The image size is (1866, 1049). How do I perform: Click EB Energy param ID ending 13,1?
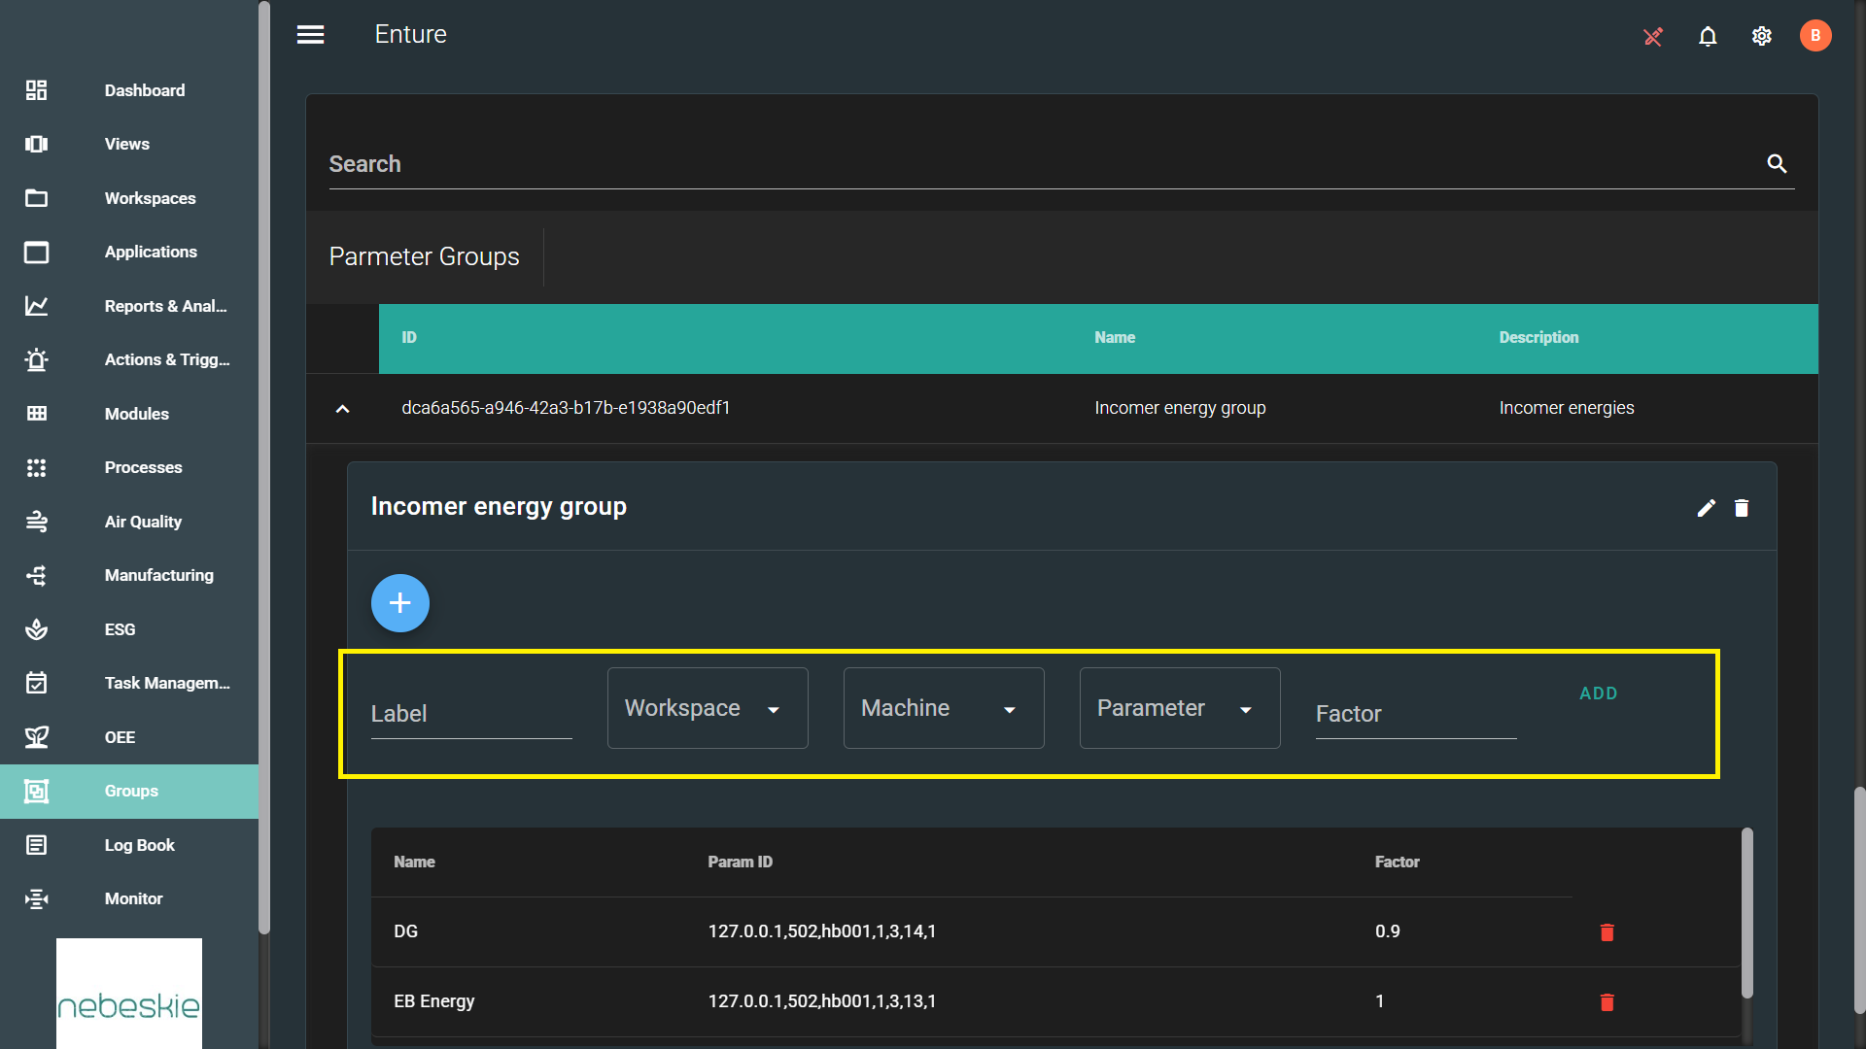(x=822, y=1001)
